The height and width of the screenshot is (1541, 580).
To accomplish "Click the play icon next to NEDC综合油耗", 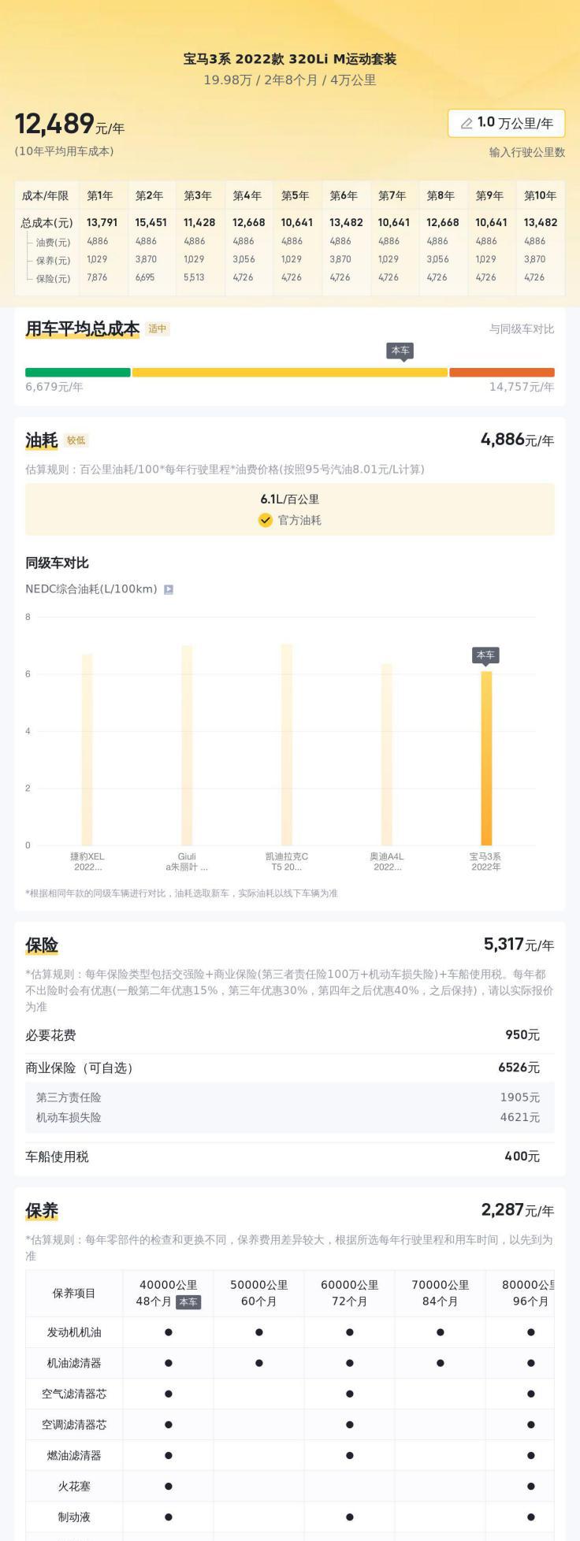I will pyautogui.click(x=169, y=589).
